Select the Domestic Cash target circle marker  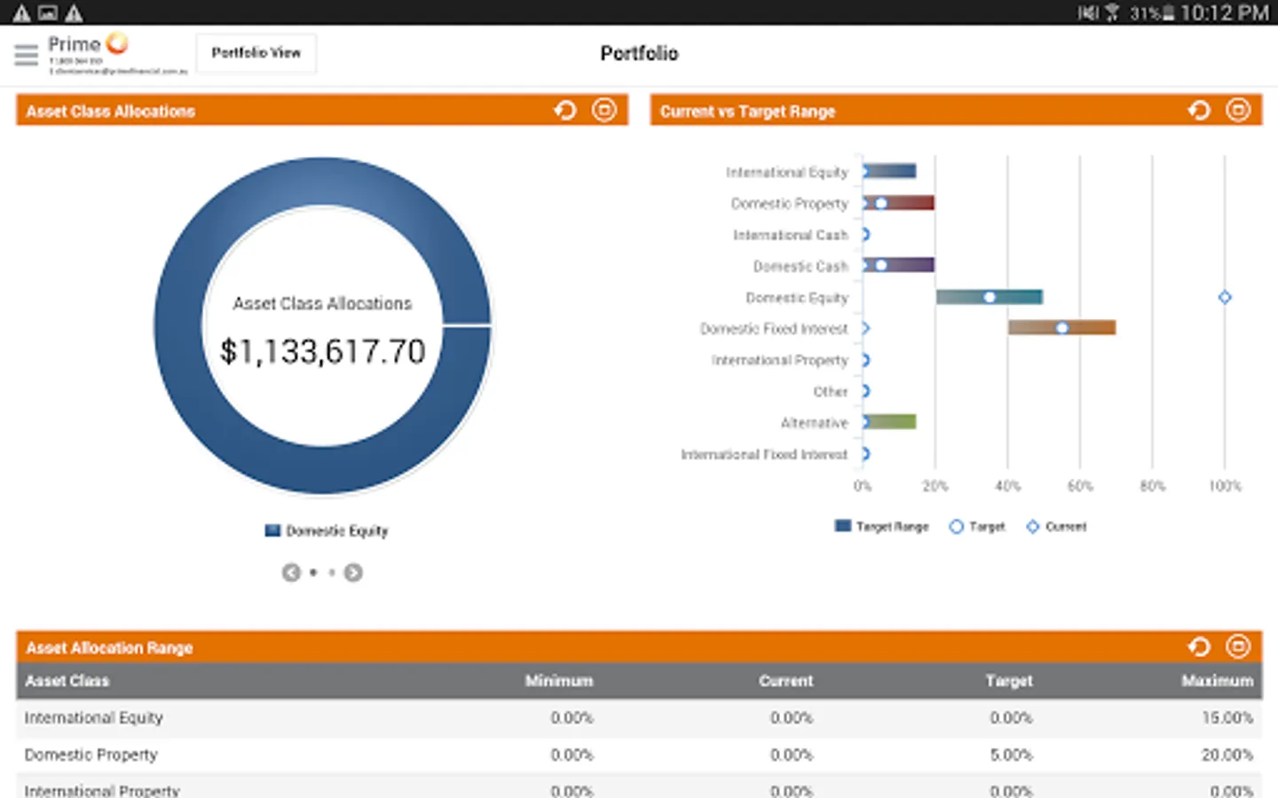coord(881,265)
